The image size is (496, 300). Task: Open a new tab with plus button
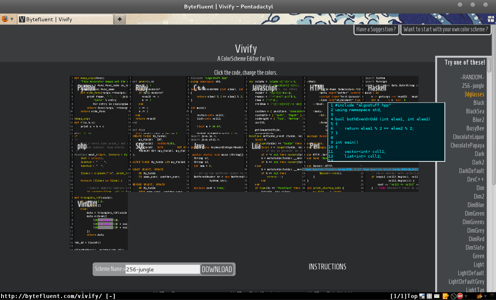point(120,19)
